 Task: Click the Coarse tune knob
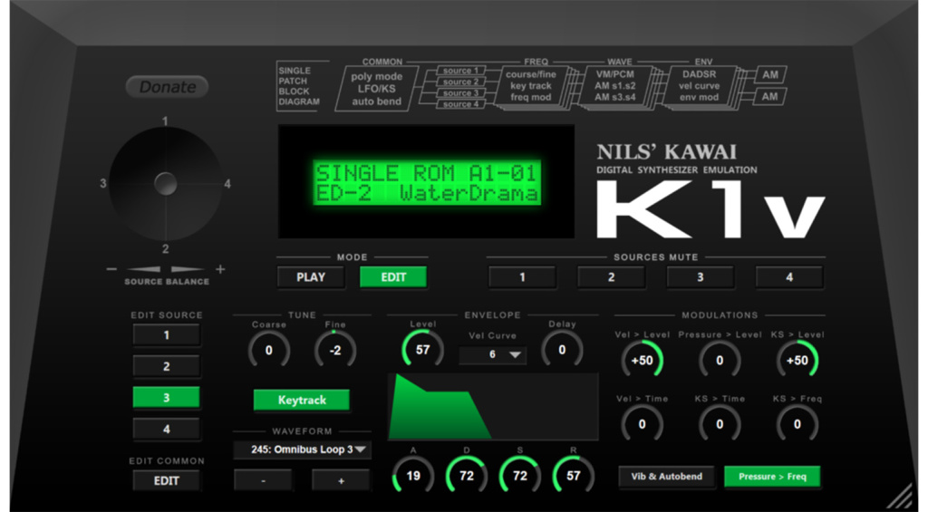268,351
